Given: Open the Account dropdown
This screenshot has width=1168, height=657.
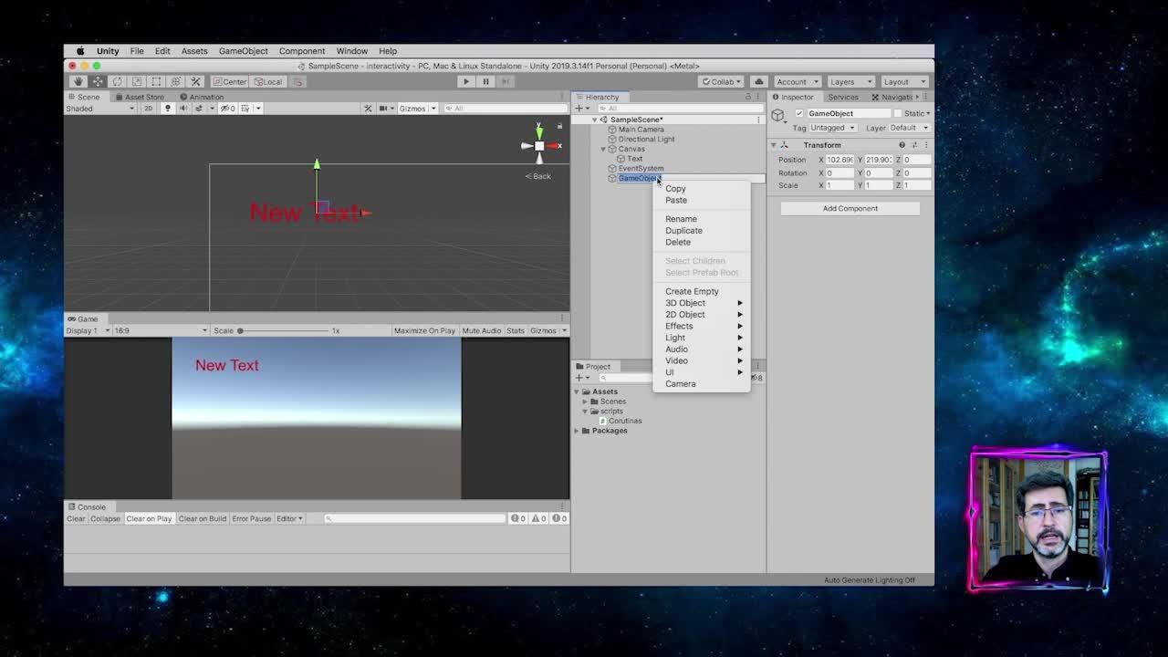Looking at the screenshot, I should (x=797, y=81).
